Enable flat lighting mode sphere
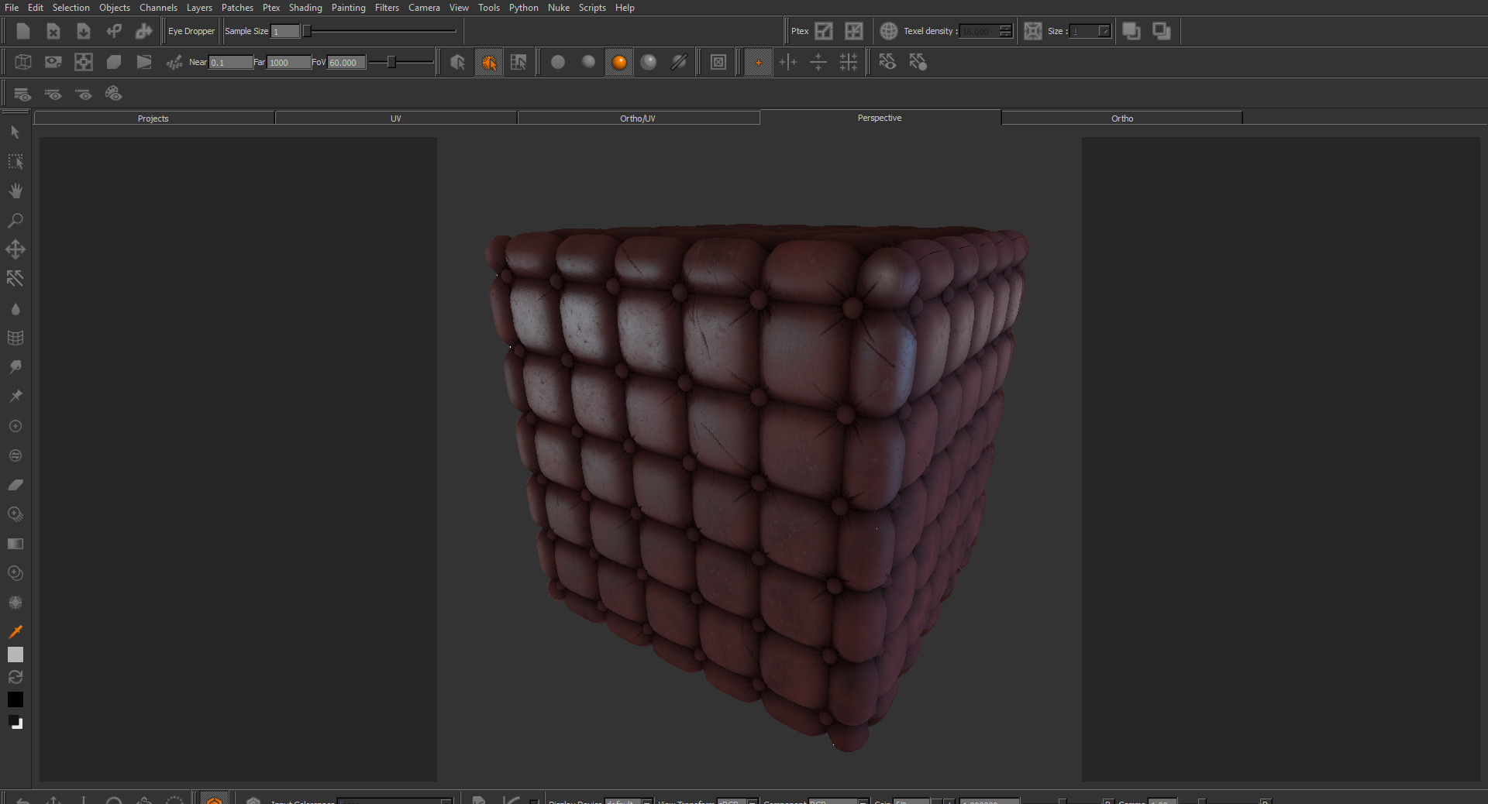This screenshot has height=804, width=1488. pyautogui.click(x=558, y=62)
